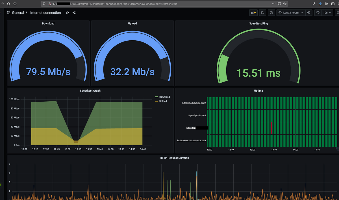The image size is (339, 200).
Task: Share the dashboard via share icon
Action: click(74, 13)
